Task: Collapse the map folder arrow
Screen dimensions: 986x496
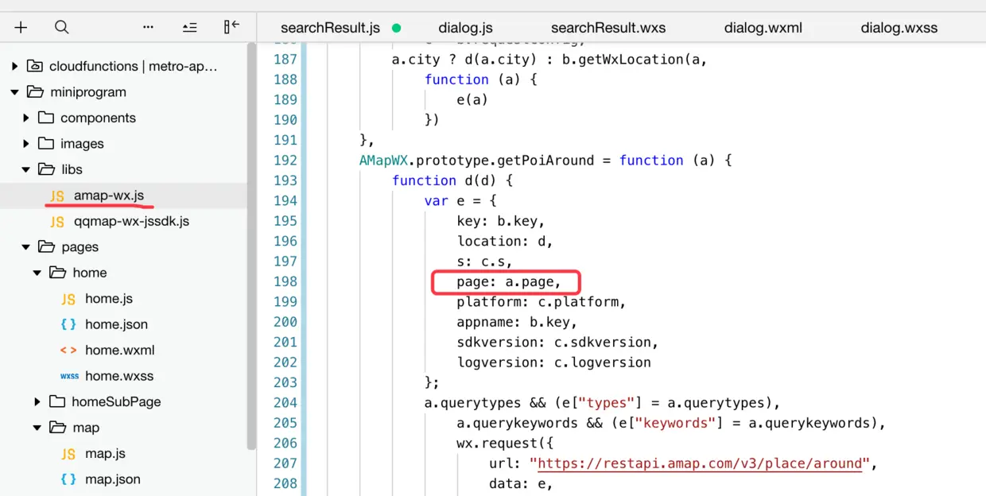Action: [x=37, y=428]
